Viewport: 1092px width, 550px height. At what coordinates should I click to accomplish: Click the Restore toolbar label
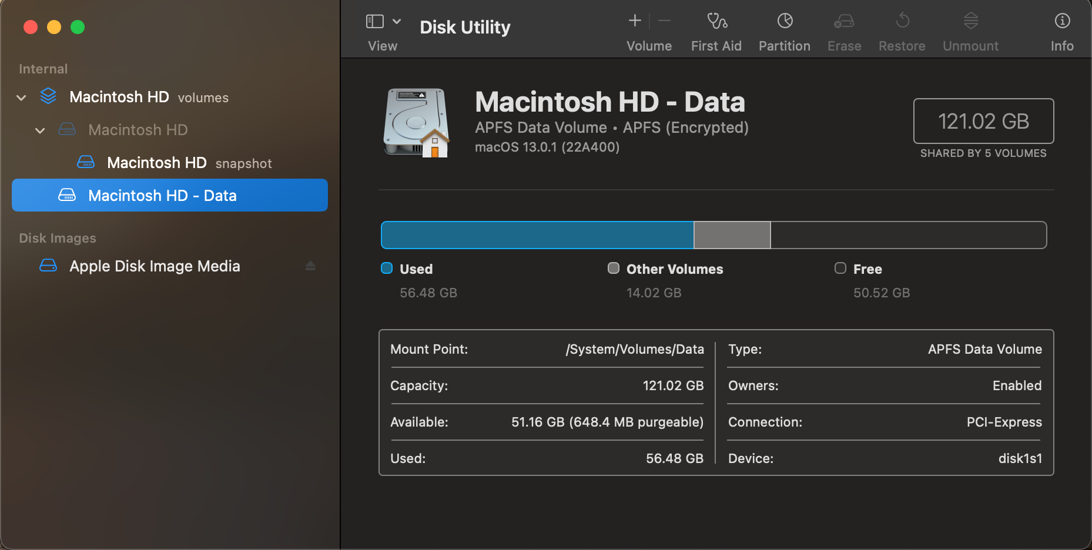coord(902,46)
